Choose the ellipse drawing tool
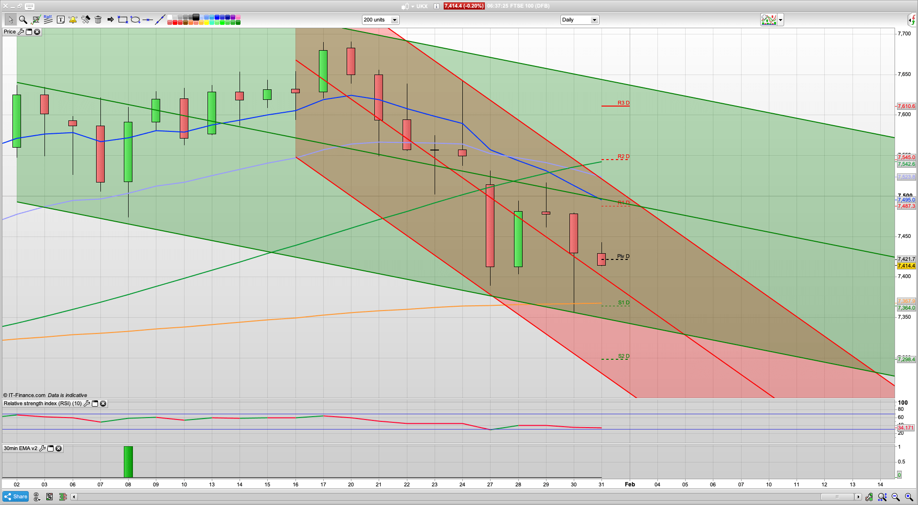This screenshot has height=505, width=918. 135,20
